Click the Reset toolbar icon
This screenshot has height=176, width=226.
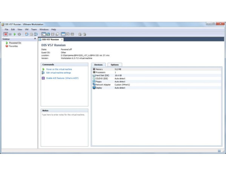click(19, 34)
